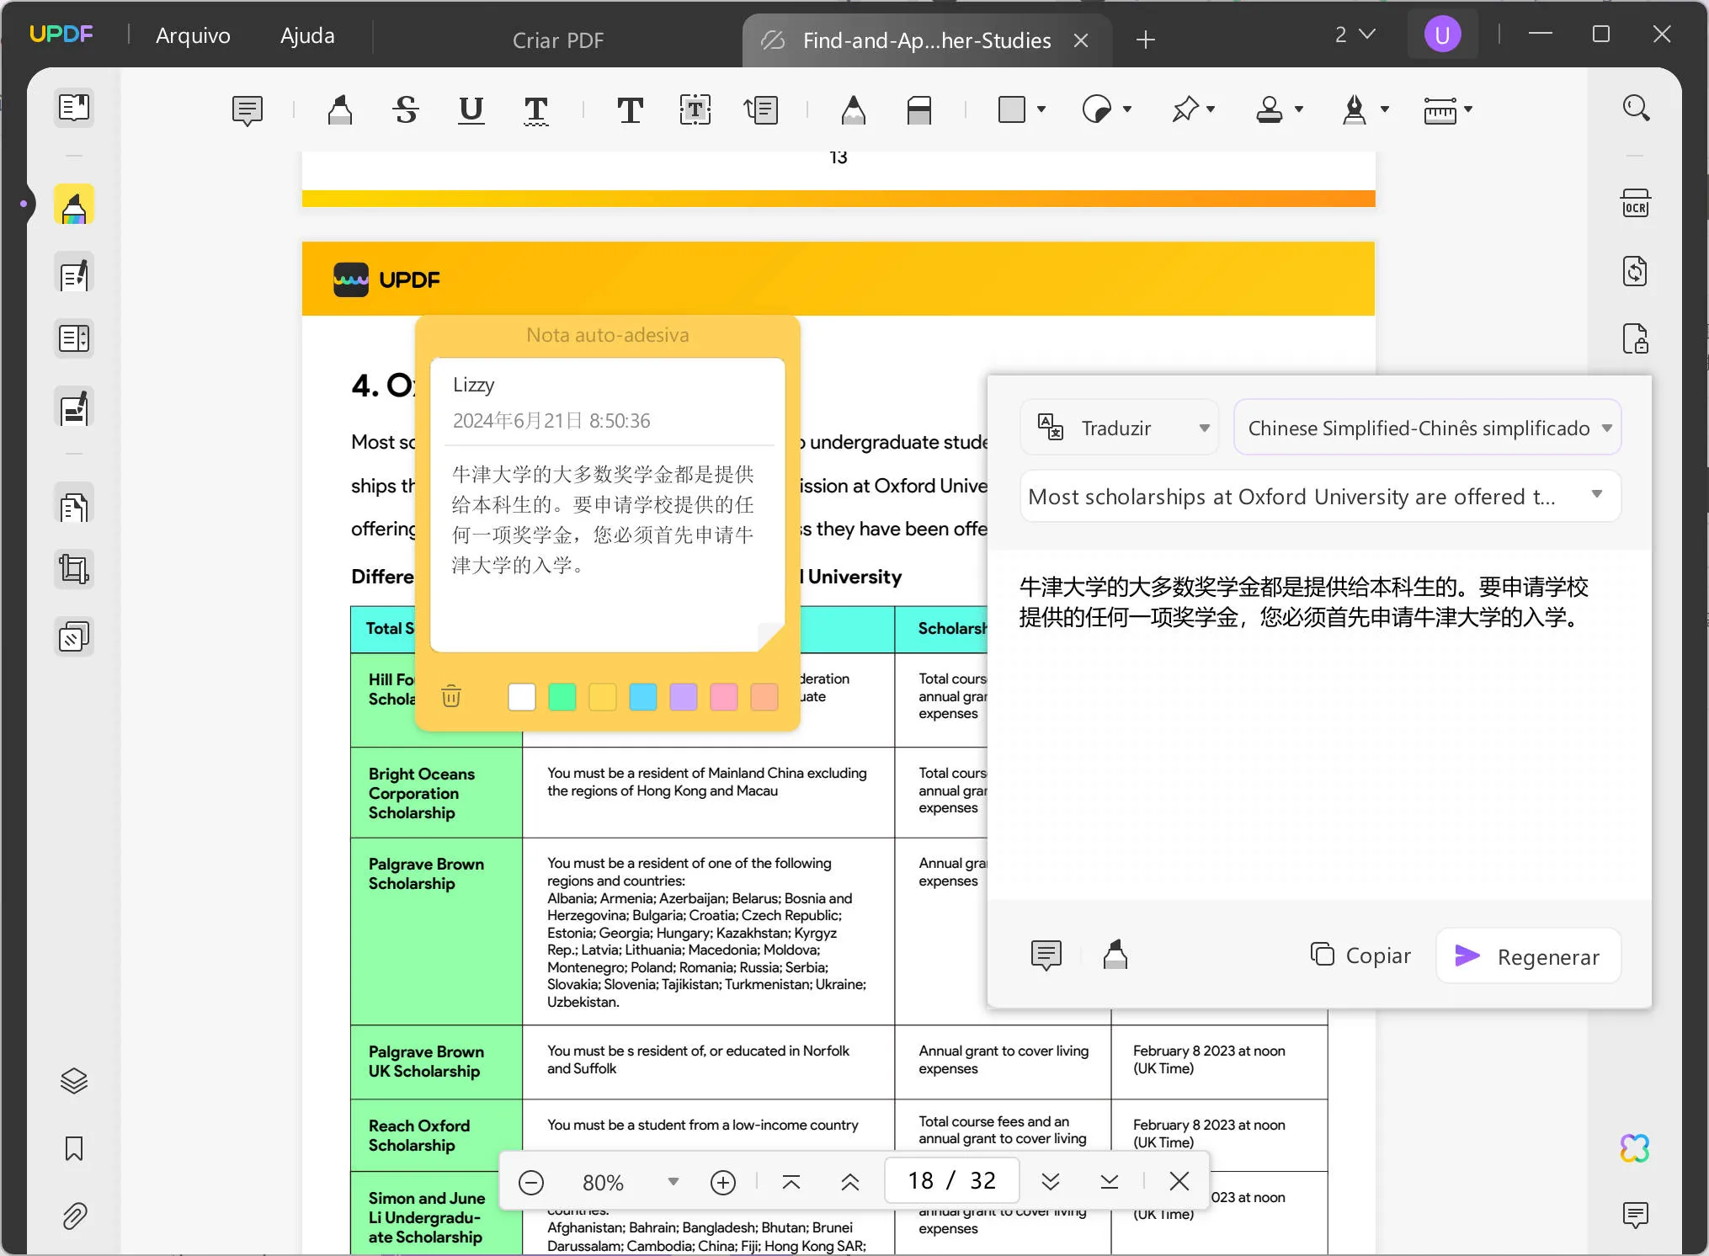Delete the sticky note with trash icon
Image resolution: width=1709 pixels, height=1256 pixels.
(451, 696)
